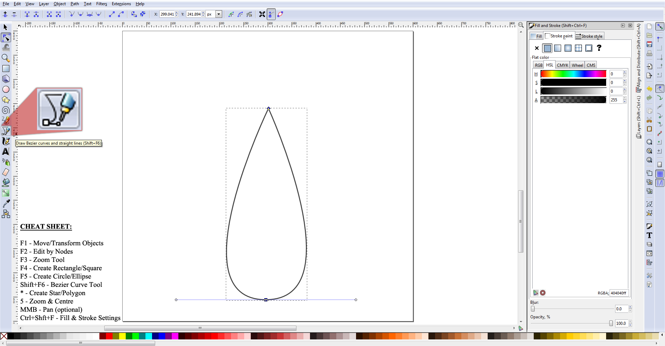
Task: Click the Insert new nodes button
Action: 5,14
